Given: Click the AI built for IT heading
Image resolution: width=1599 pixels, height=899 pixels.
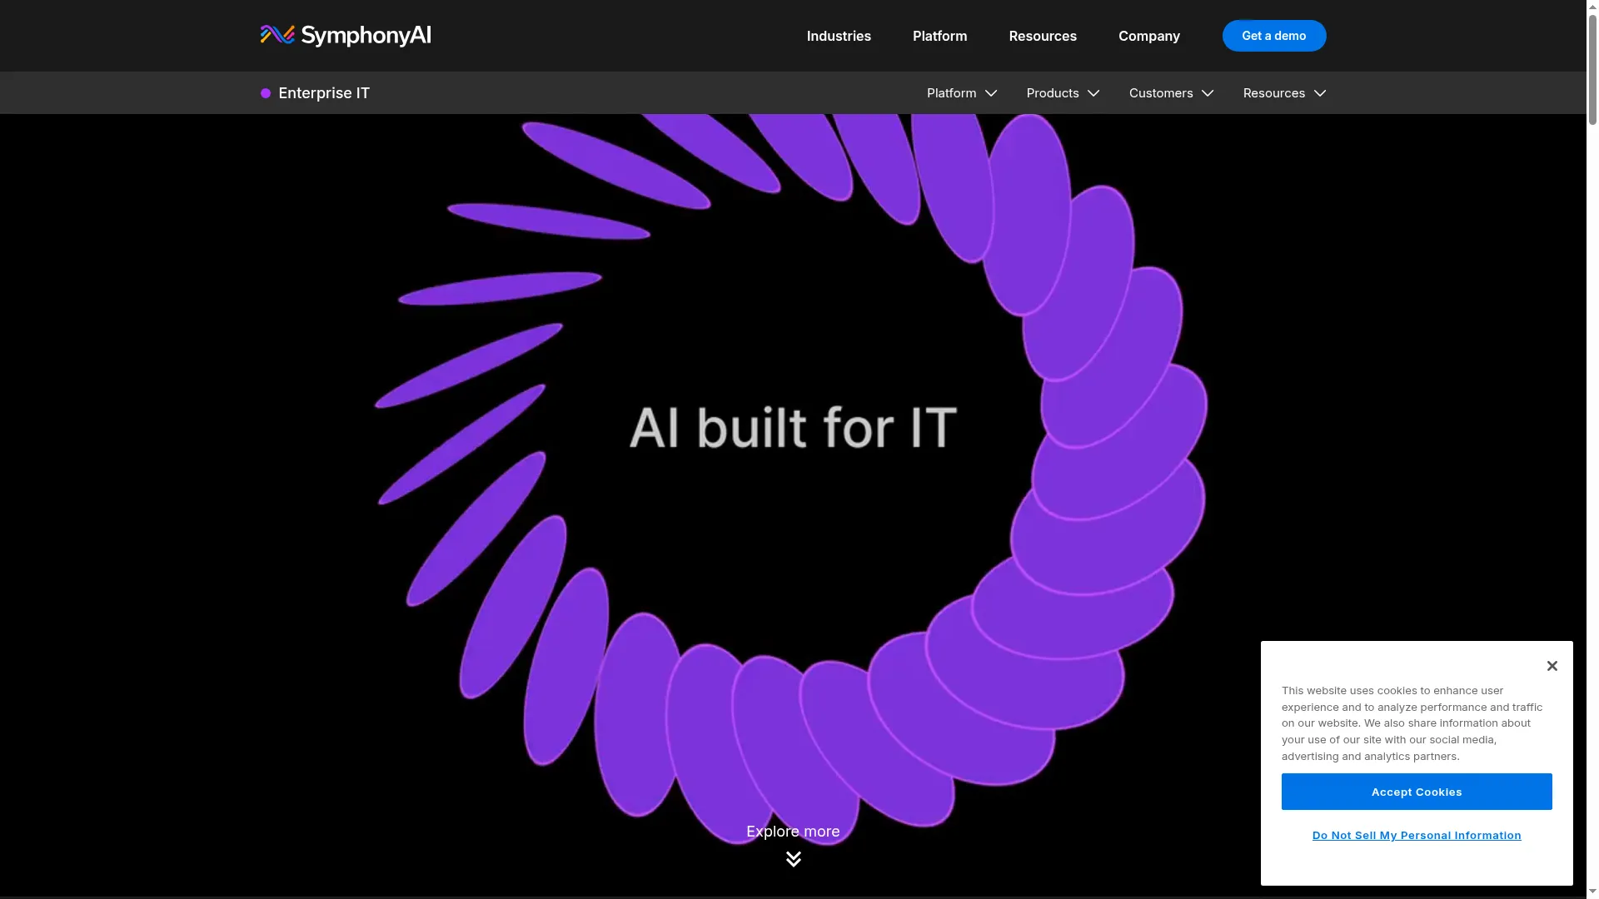Looking at the screenshot, I should click(x=793, y=427).
